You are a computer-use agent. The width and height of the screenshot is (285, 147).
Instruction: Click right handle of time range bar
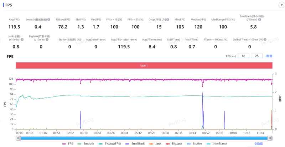pyautogui.click(x=270, y=138)
